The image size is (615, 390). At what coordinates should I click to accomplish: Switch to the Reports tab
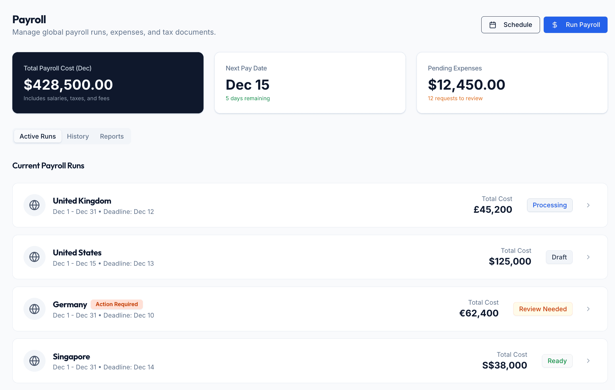tap(111, 136)
